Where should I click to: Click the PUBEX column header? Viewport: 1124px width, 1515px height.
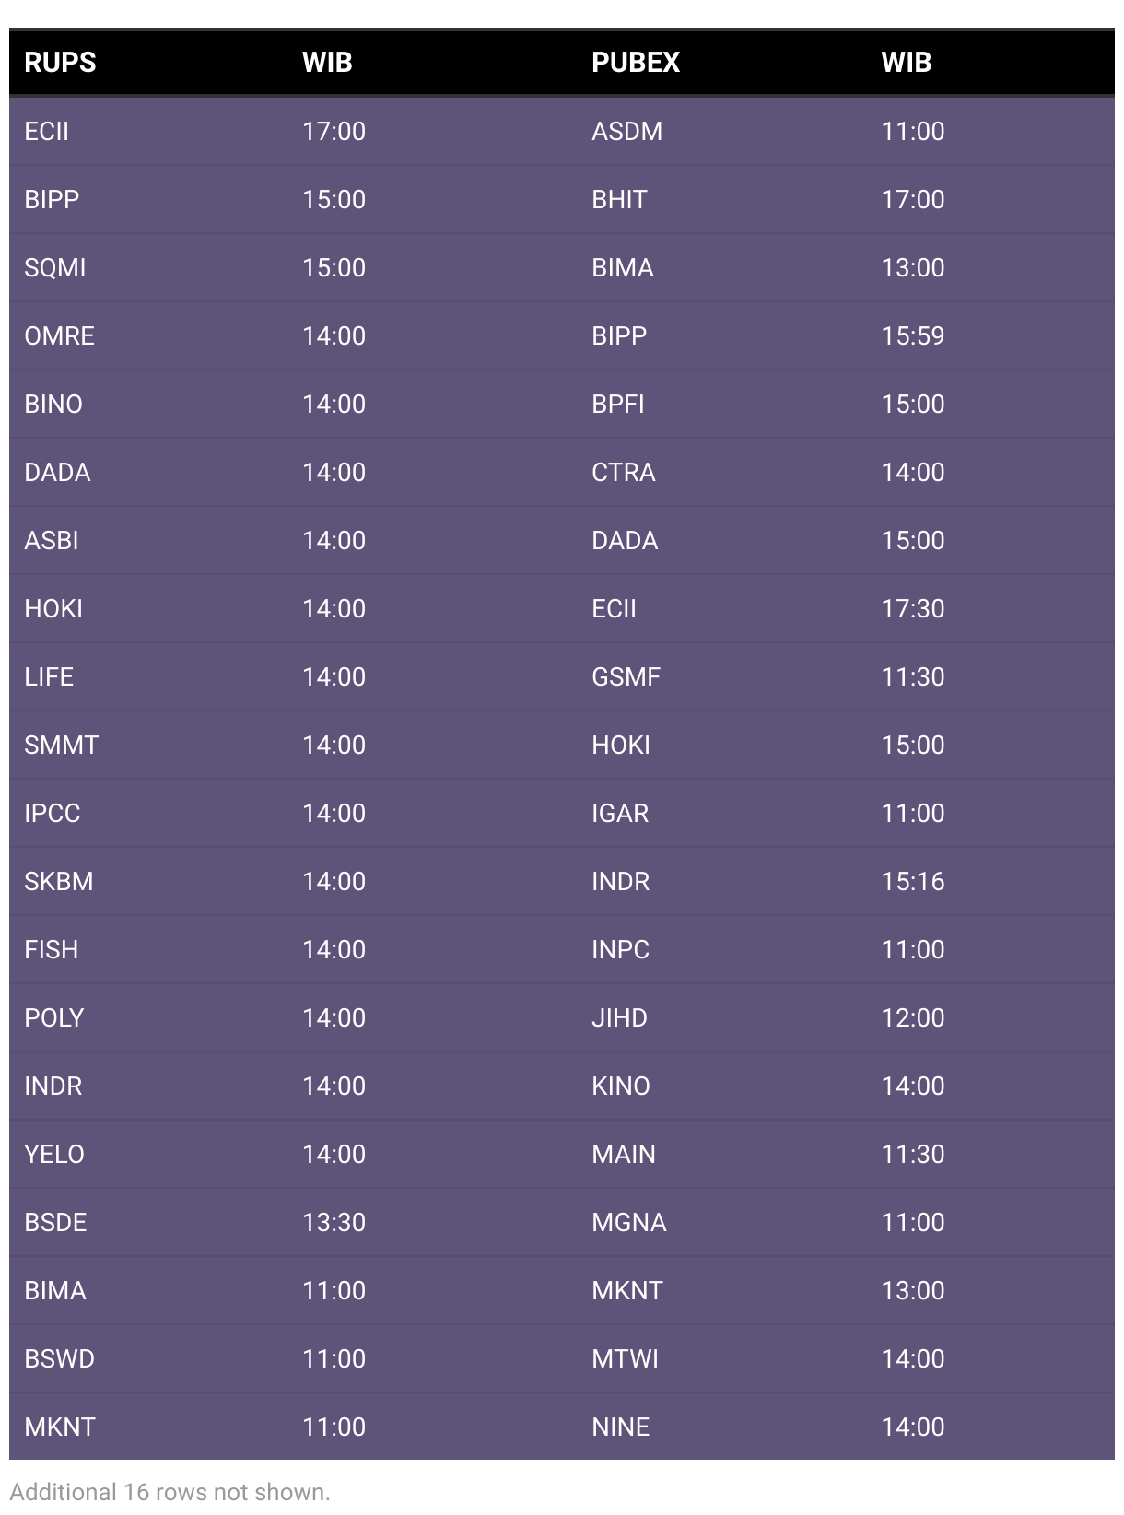636,63
